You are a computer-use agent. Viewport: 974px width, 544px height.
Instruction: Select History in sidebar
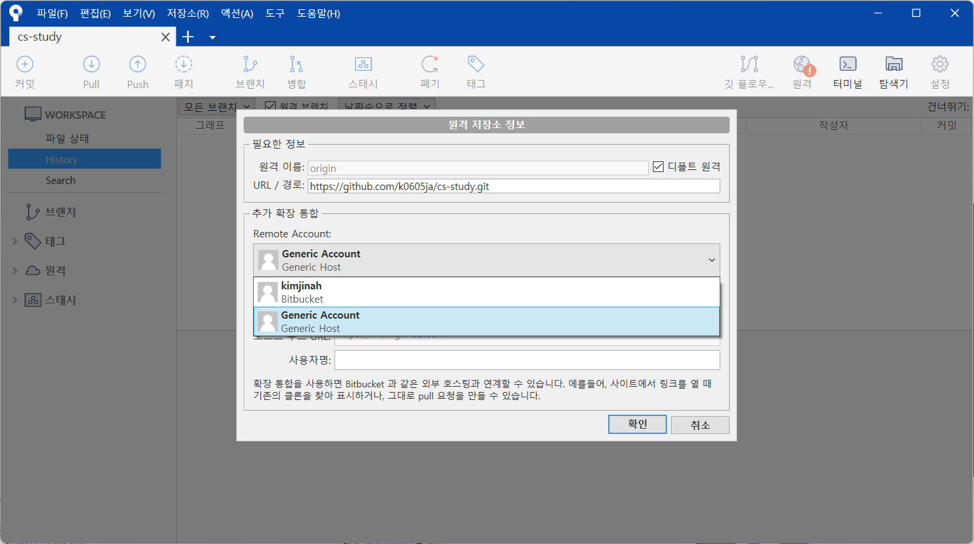[85, 159]
